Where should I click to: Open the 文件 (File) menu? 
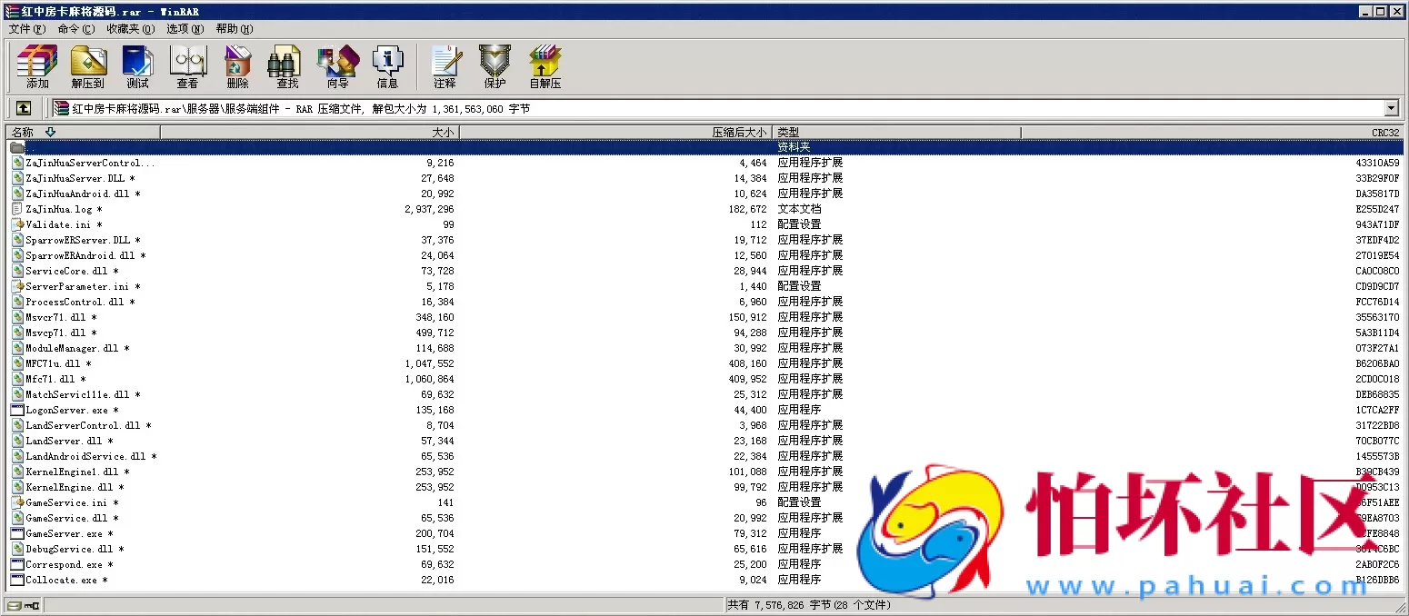(26, 29)
